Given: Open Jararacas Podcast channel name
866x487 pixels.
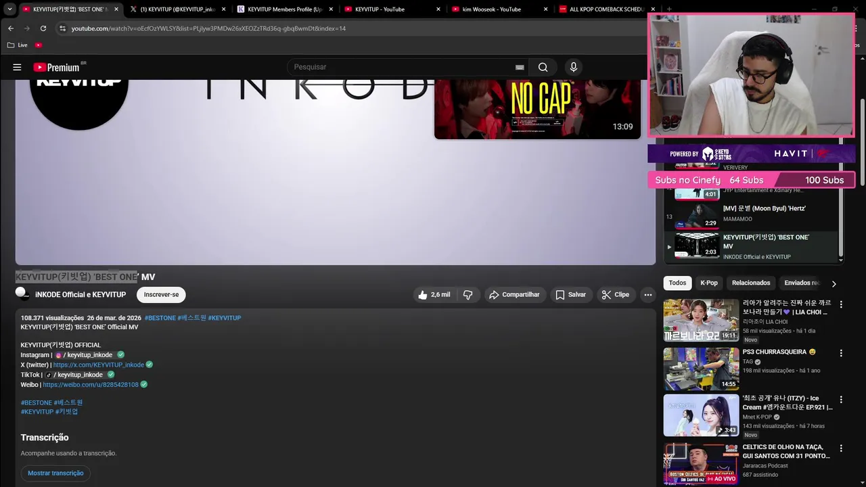Looking at the screenshot, I should [x=765, y=465].
